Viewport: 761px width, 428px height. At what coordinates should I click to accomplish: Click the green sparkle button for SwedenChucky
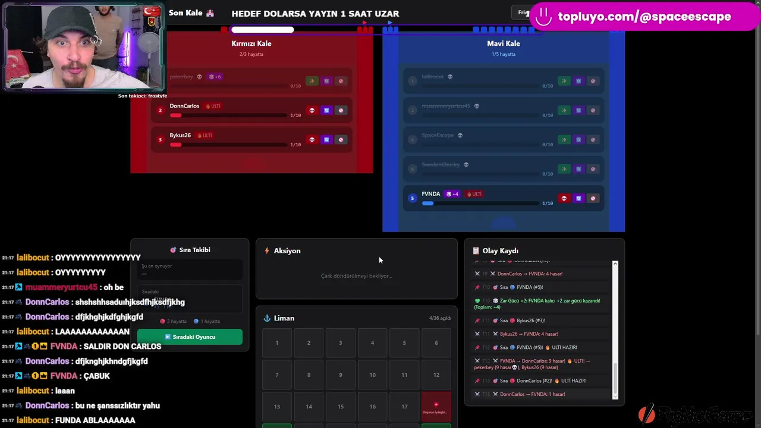point(564,169)
